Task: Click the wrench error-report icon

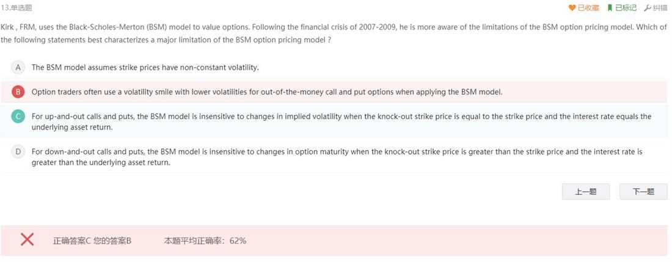Action: pyautogui.click(x=648, y=8)
